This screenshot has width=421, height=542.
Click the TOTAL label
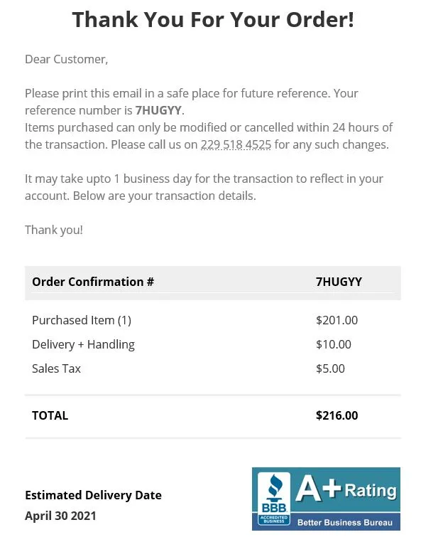[50, 415]
